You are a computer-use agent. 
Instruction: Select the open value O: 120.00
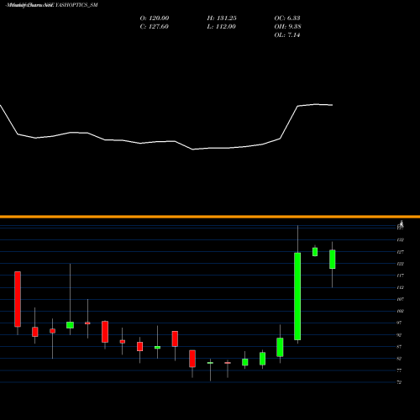pyautogui.click(x=155, y=18)
